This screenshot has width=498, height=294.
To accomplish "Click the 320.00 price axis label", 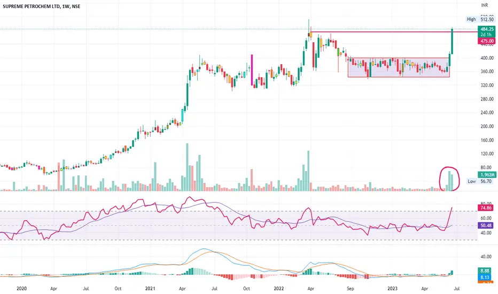I will coord(487,85).
